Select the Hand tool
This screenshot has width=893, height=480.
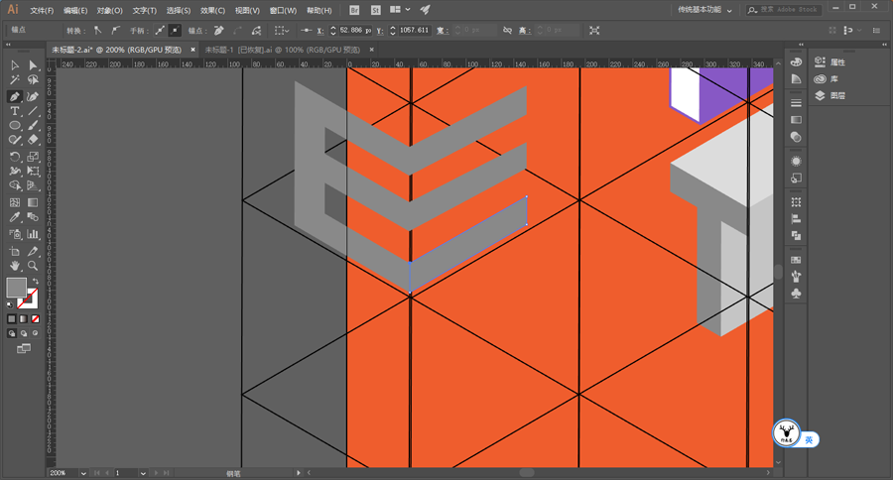(x=15, y=266)
